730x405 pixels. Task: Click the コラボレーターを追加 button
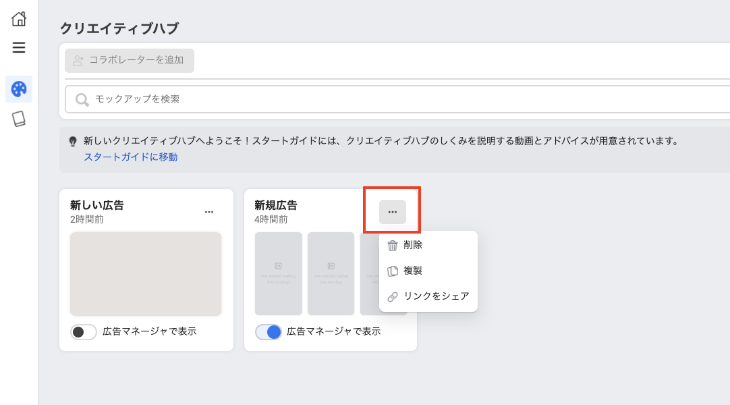click(x=130, y=60)
